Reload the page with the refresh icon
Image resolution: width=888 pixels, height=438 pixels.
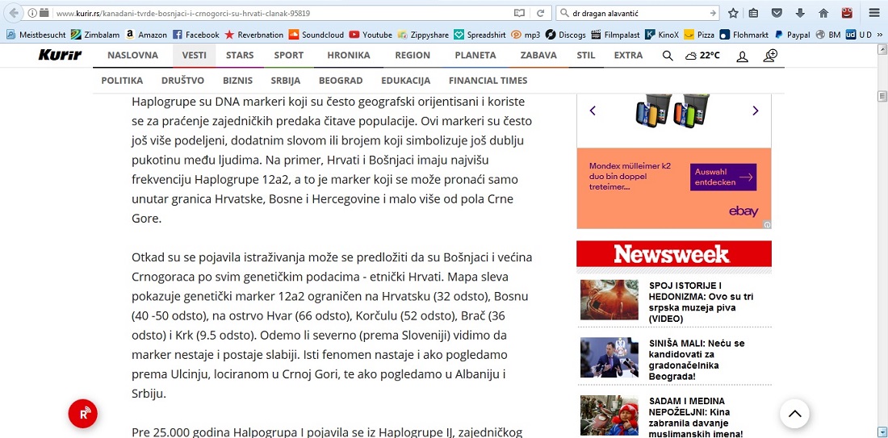[540, 14]
